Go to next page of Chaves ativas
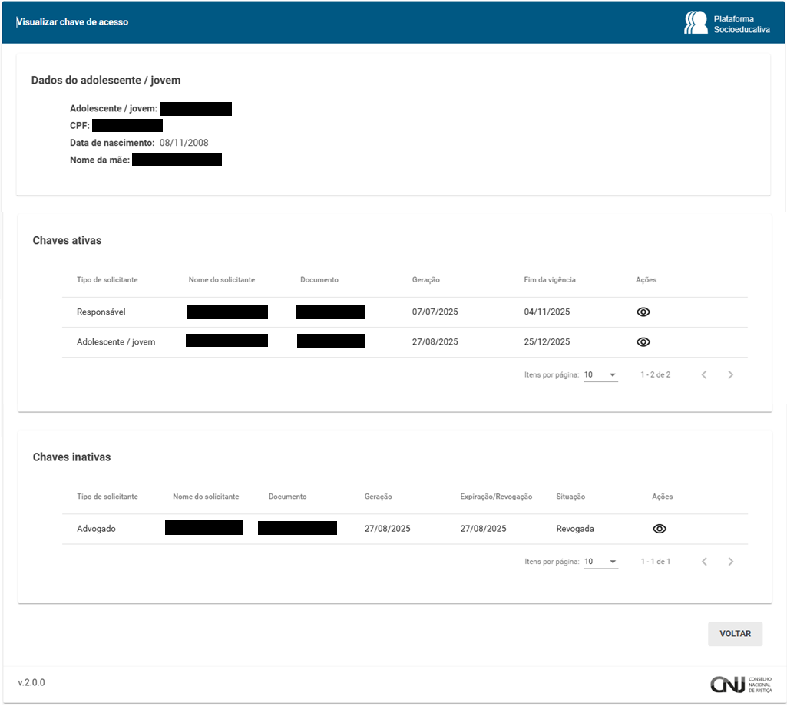Screen dimensions: 787x706 point(730,375)
